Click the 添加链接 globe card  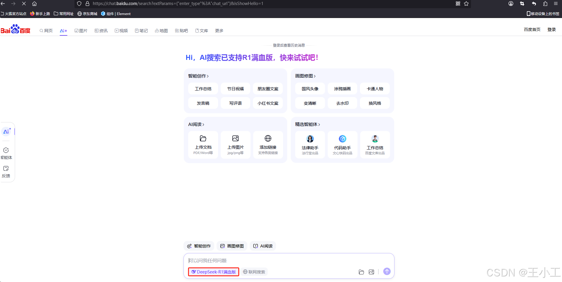click(268, 145)
